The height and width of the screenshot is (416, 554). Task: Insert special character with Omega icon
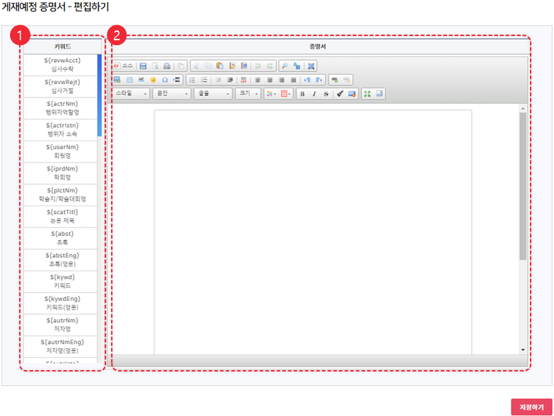[164, 80]
